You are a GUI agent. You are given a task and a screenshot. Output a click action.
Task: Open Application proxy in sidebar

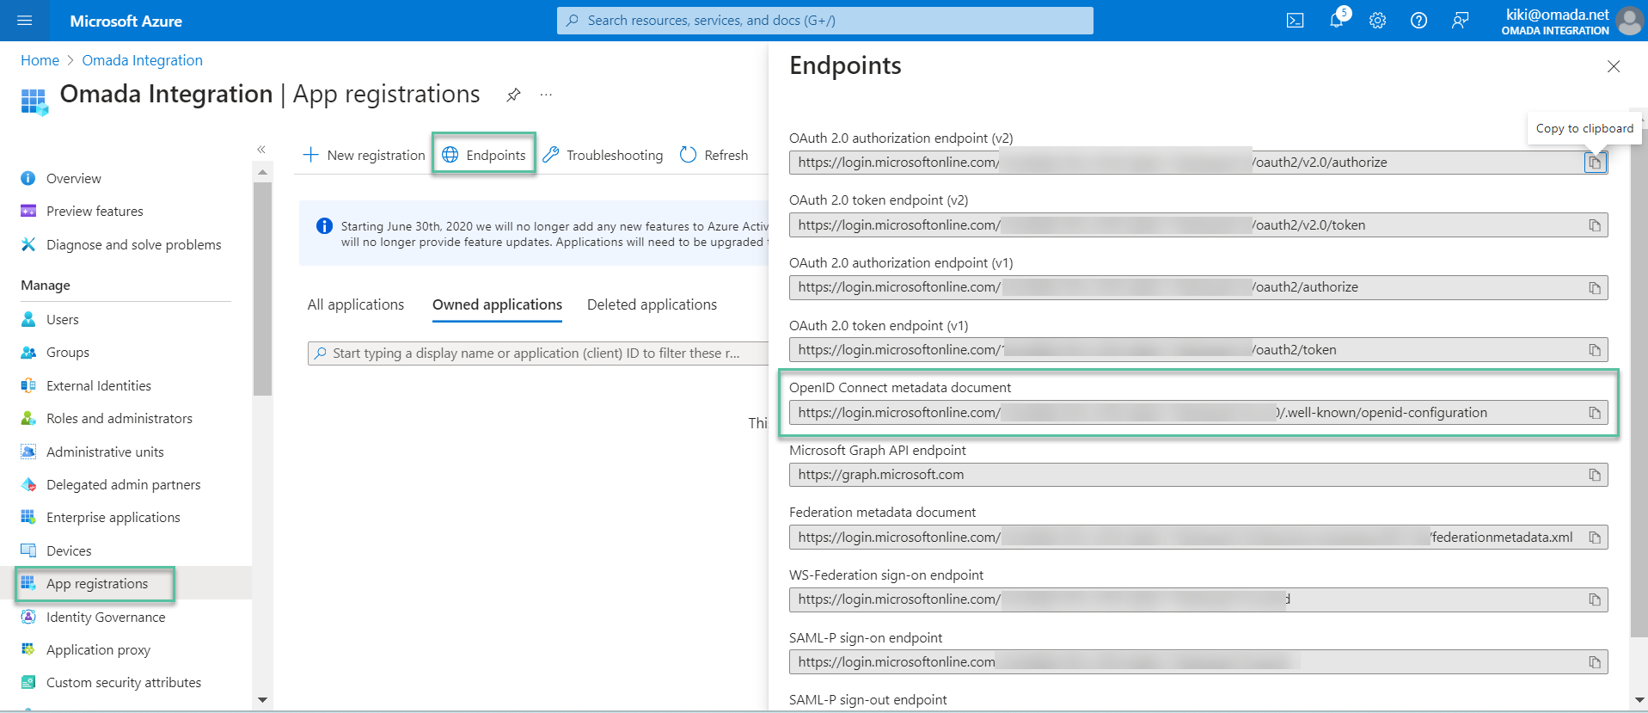[98, 649]
